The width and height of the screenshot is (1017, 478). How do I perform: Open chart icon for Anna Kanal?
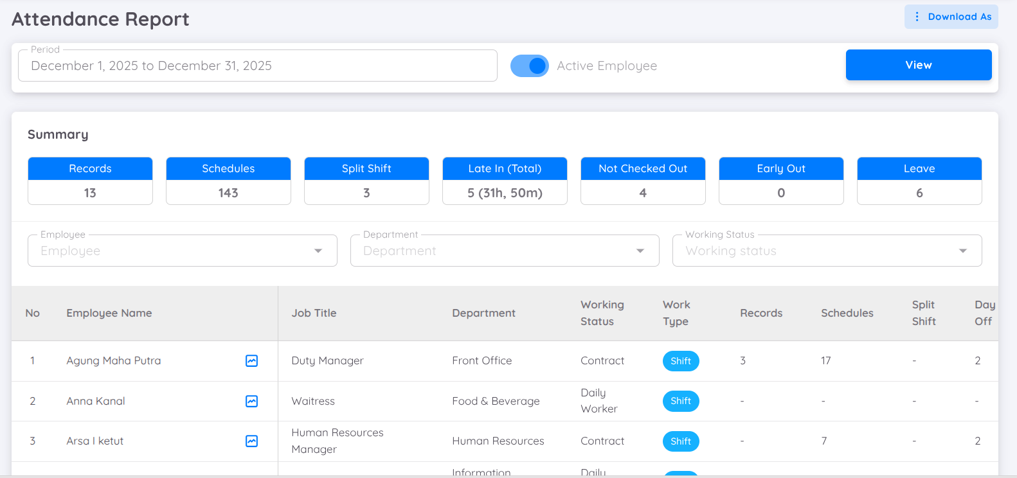point(251,402)
